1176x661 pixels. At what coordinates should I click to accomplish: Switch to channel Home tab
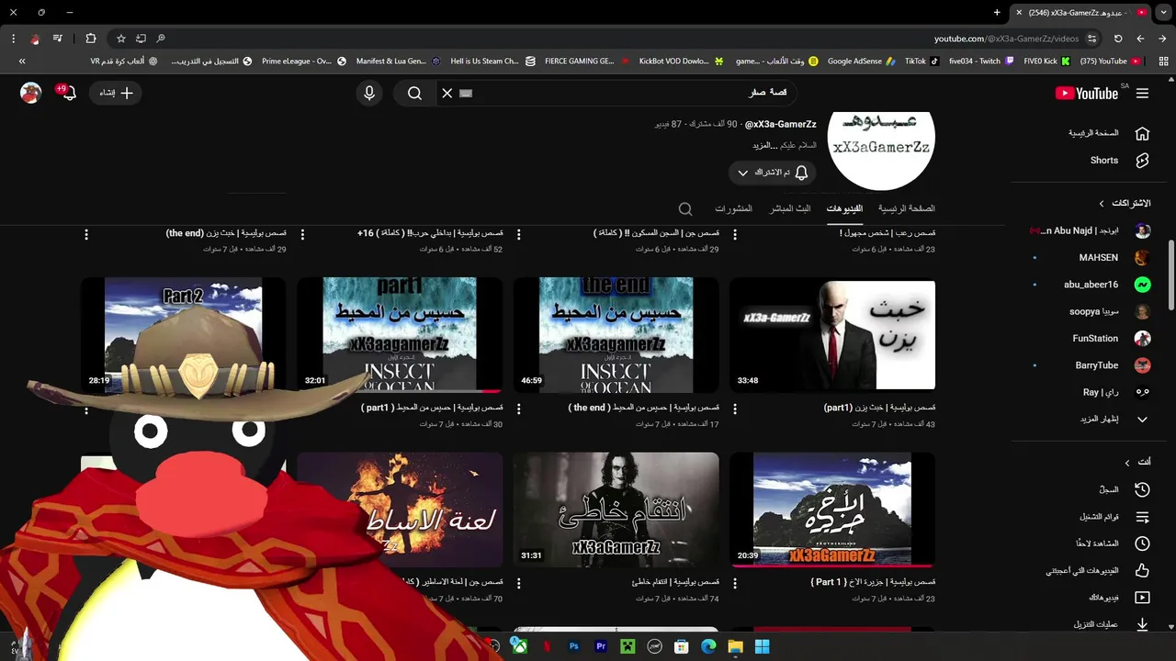[906, 208]
